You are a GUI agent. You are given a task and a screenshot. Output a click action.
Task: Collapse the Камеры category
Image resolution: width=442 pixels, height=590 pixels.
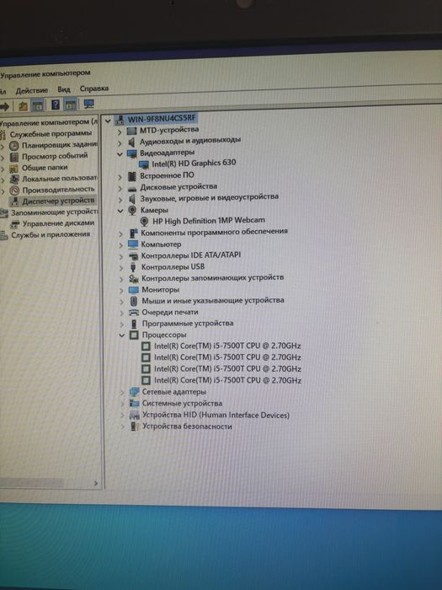click(120, 211)
